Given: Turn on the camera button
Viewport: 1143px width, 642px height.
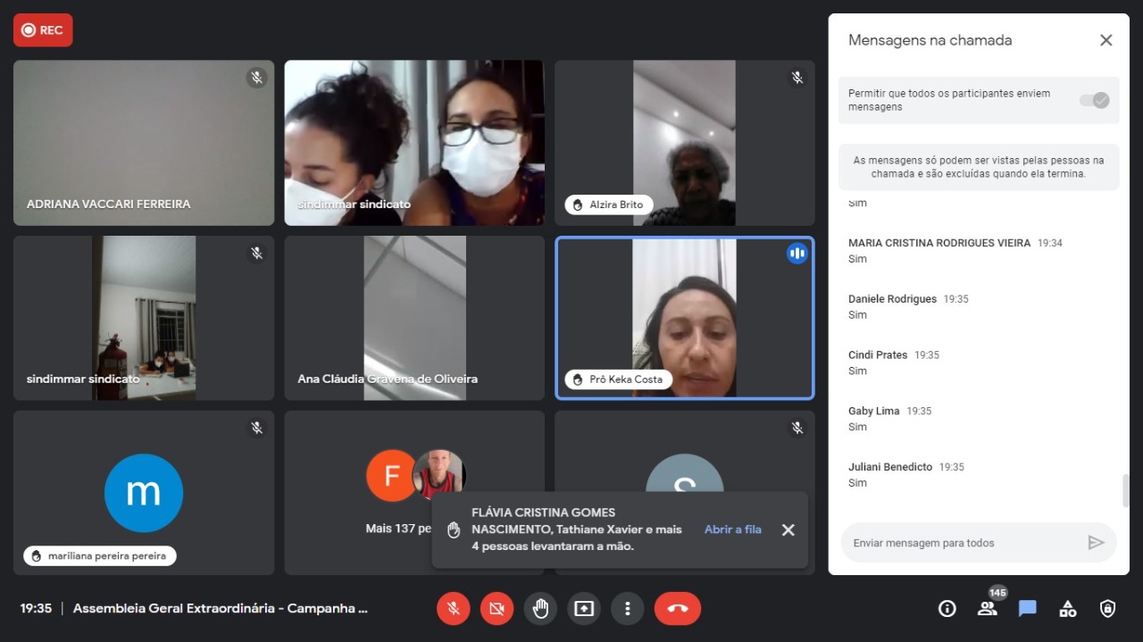Looking at the screenshot, I should pos(496,609).
